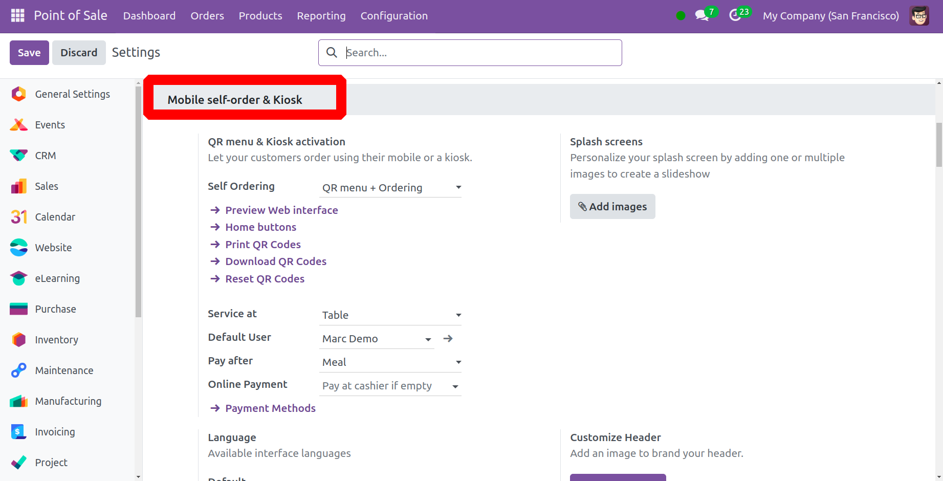The width and height of the screenshot is (943, 481).
Task: Open CRM settings from sidebar icon
Action: tap(19, 156)
